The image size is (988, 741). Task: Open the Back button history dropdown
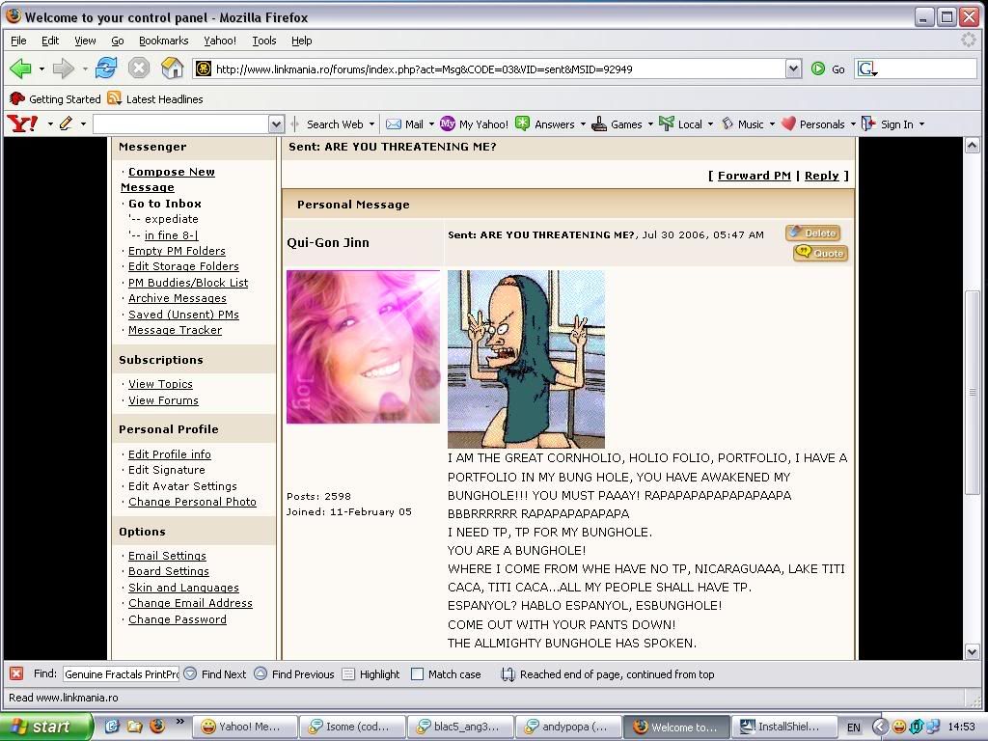(41, 69)
